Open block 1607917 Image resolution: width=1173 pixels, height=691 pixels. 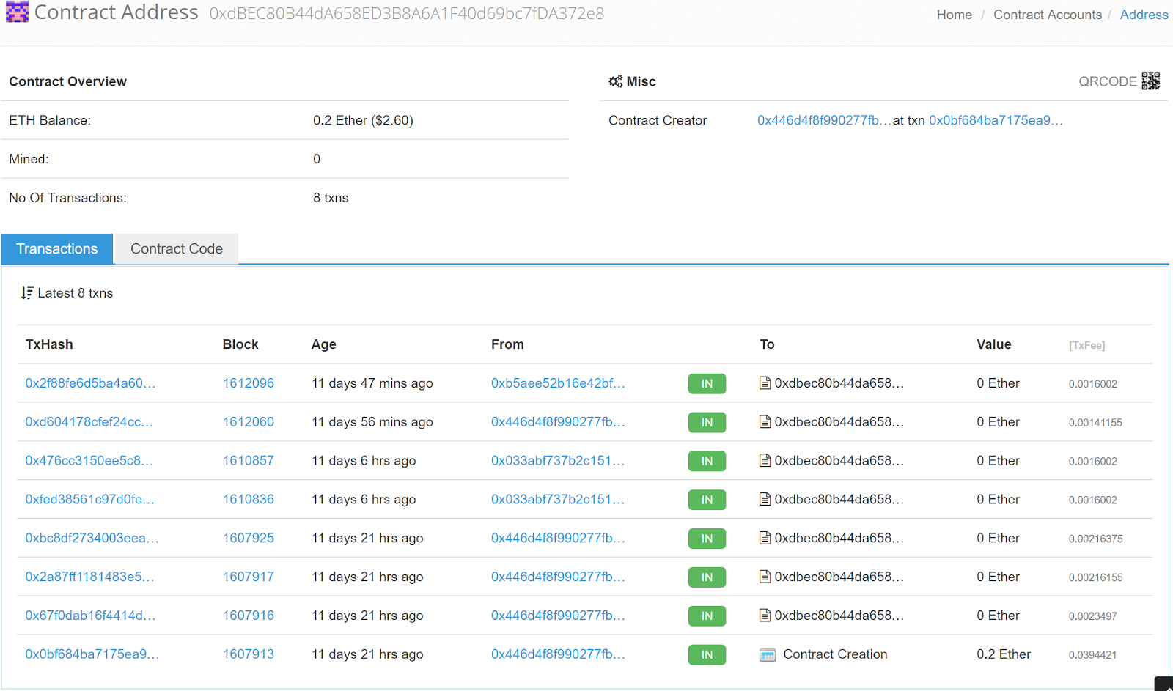coord(249,577)
